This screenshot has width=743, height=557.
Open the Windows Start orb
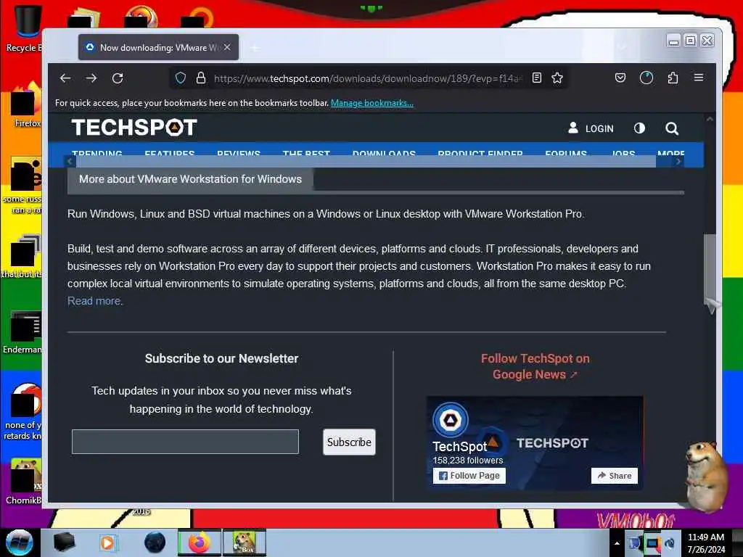click(x=19, y=542)
